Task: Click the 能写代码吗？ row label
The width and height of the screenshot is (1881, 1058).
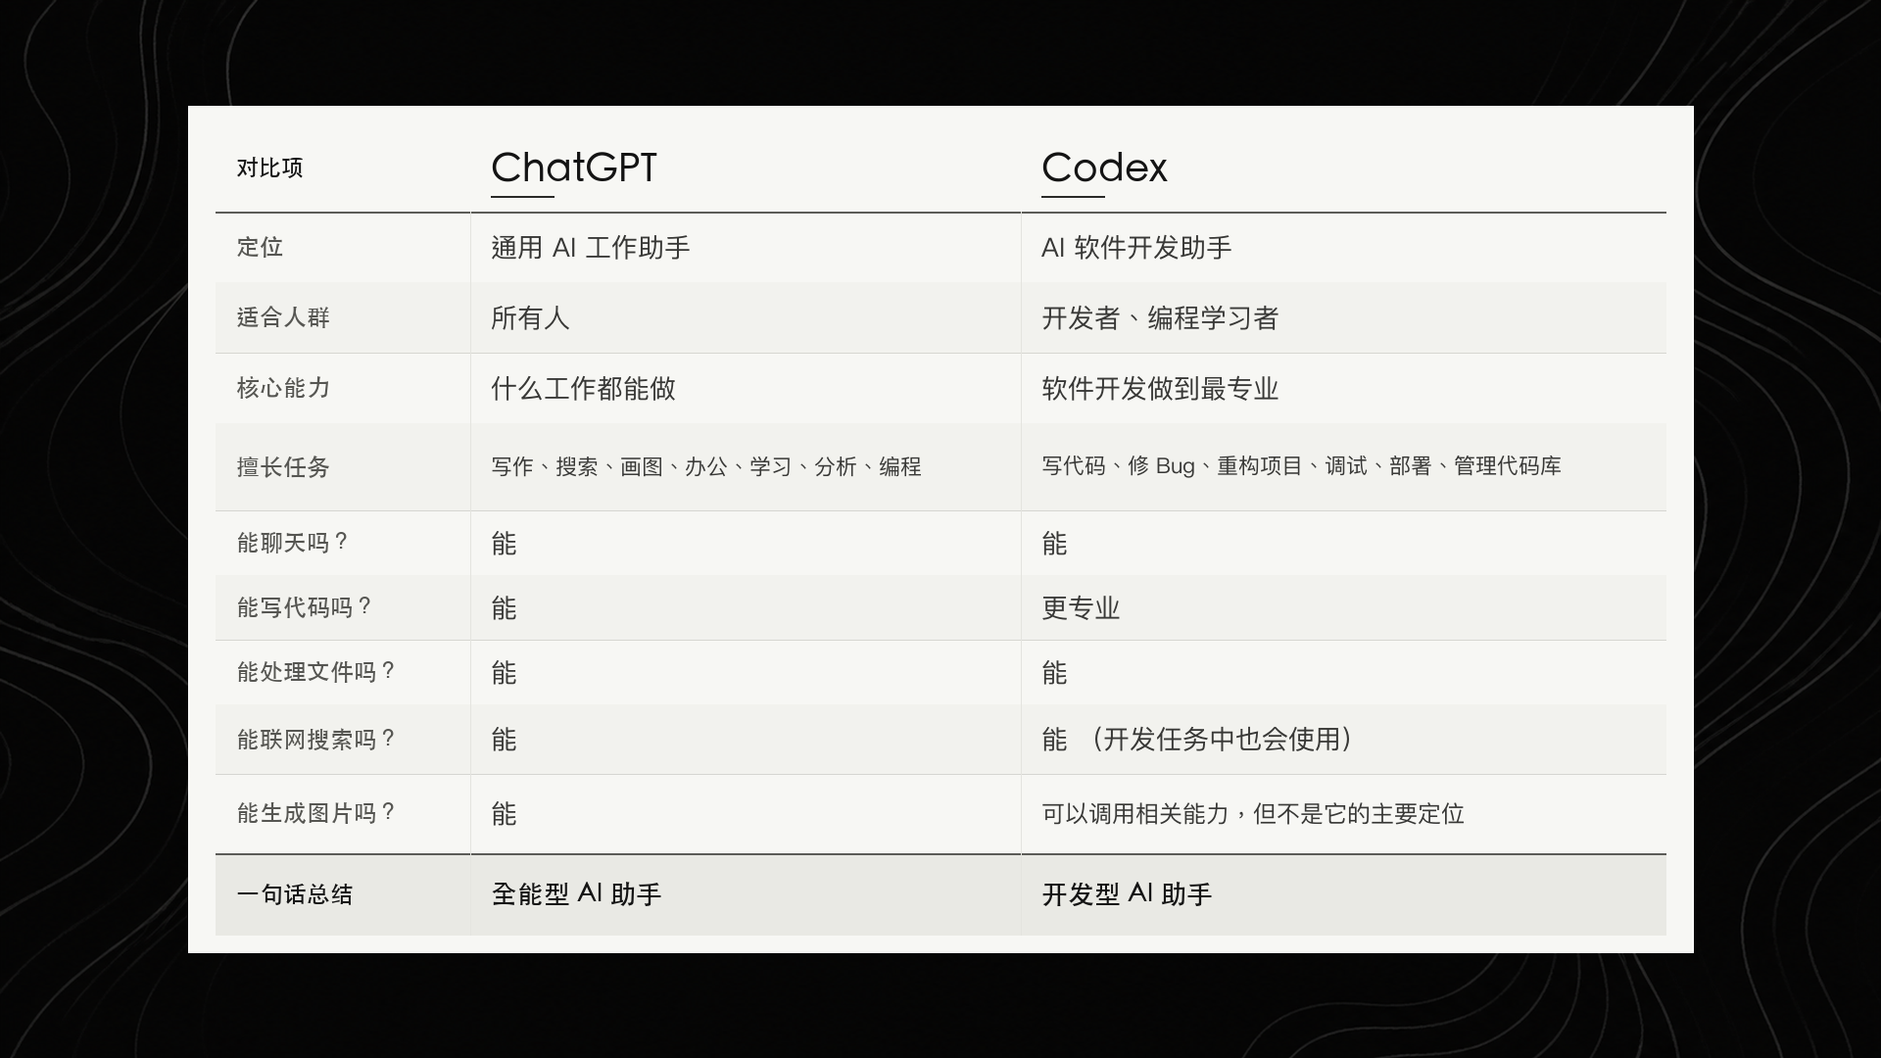Action: click(305, 607)
